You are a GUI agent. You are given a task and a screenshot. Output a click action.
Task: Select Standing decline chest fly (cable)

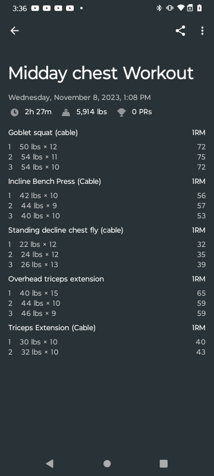click(66, 230)
